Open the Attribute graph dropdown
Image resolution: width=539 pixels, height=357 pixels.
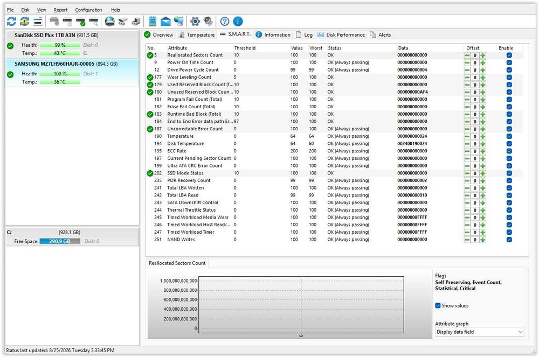click(480, 332)
